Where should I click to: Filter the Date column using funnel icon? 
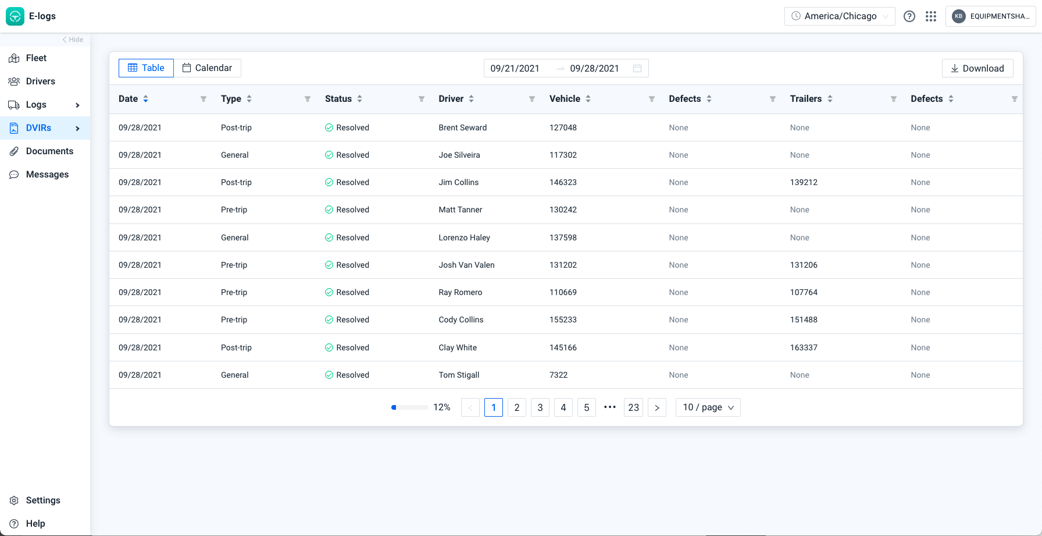(x=204, y=99)
